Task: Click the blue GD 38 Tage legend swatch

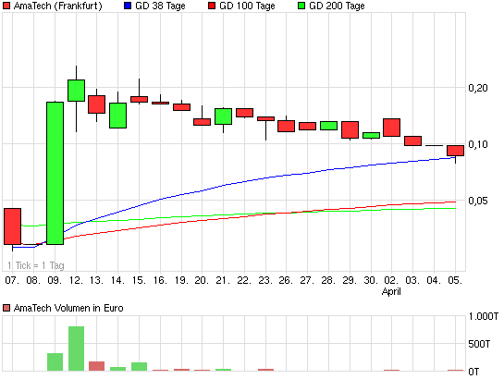Action: [x=128, y=6]
